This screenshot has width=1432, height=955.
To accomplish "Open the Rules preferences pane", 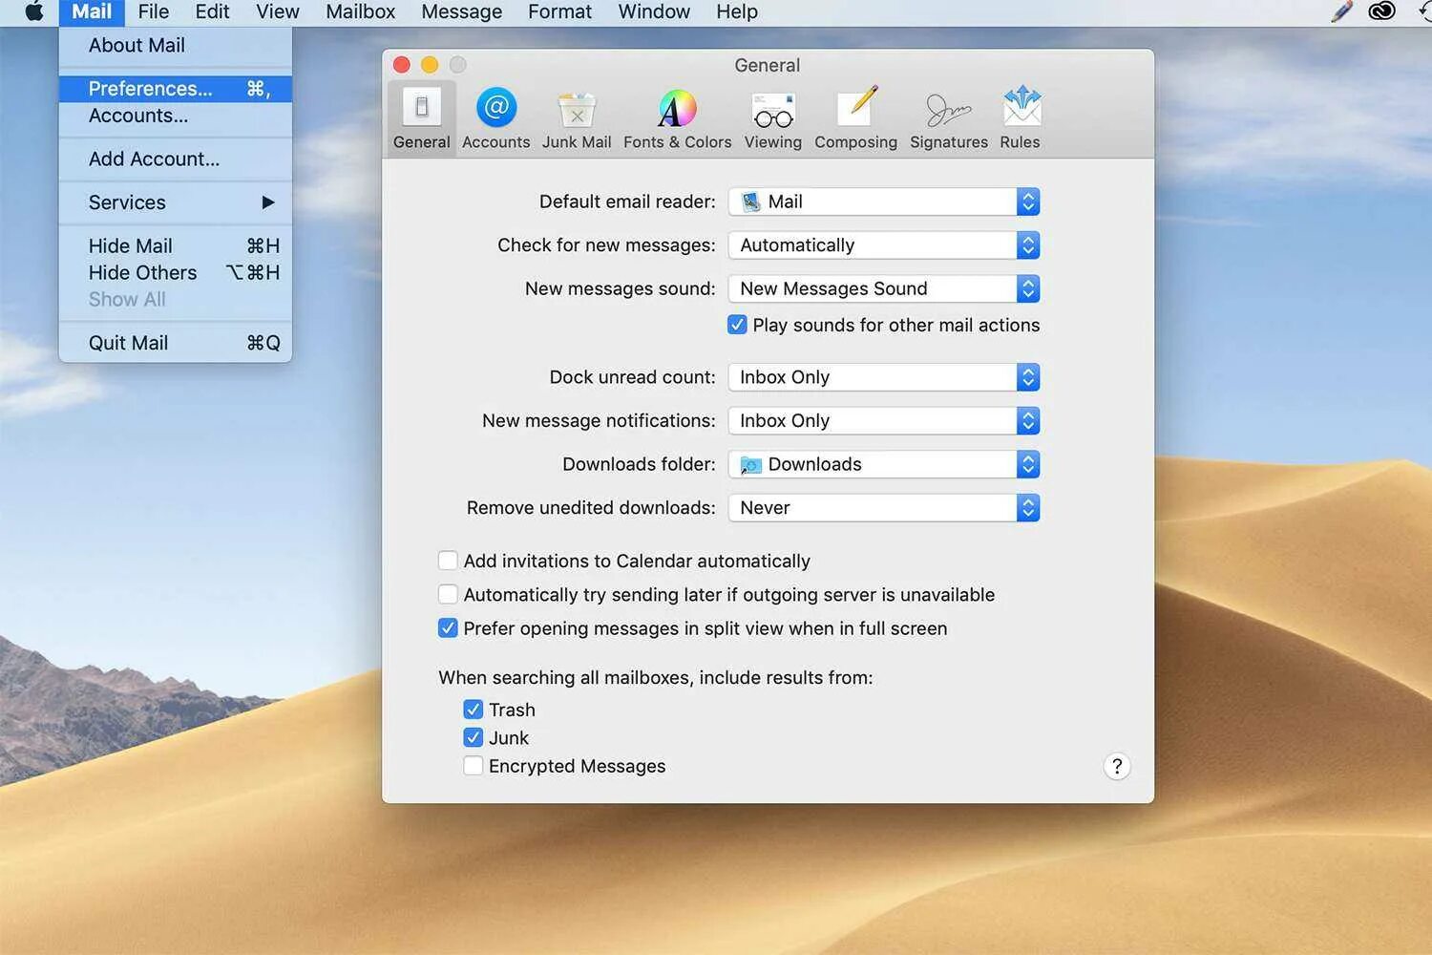I will pos(1020,118).
